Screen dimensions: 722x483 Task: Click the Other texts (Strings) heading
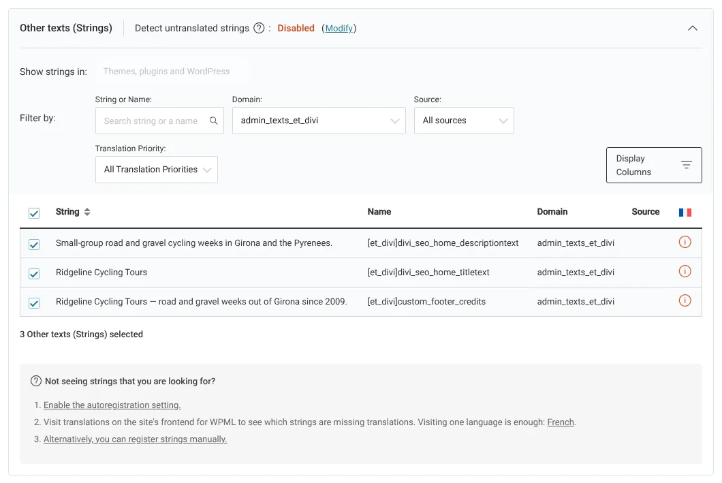66,28
